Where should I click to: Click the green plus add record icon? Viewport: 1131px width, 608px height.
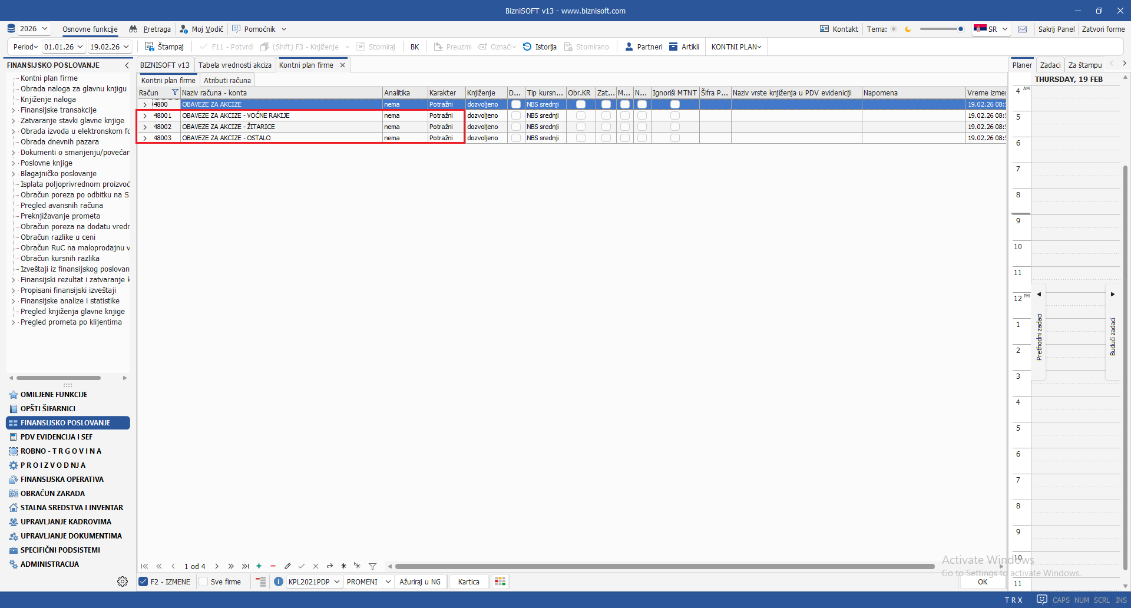point(259,566)
